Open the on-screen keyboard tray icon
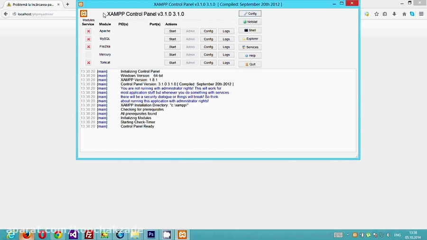The image size is (427, 240). tap(338, 235)
